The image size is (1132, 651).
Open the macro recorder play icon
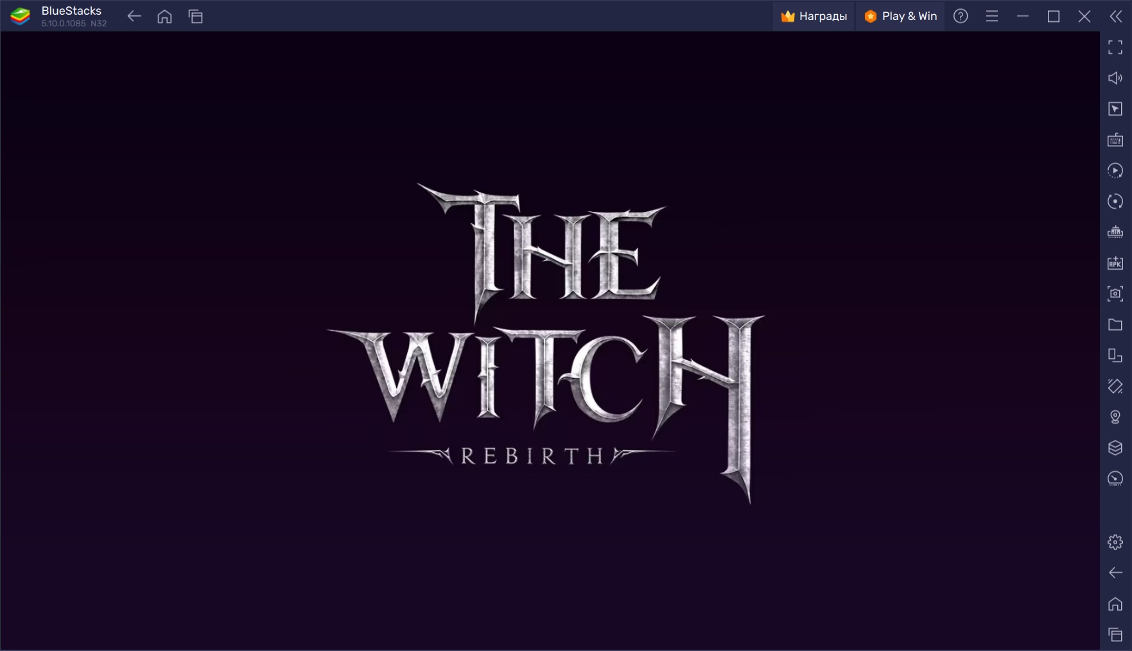tap(1115, 170)
